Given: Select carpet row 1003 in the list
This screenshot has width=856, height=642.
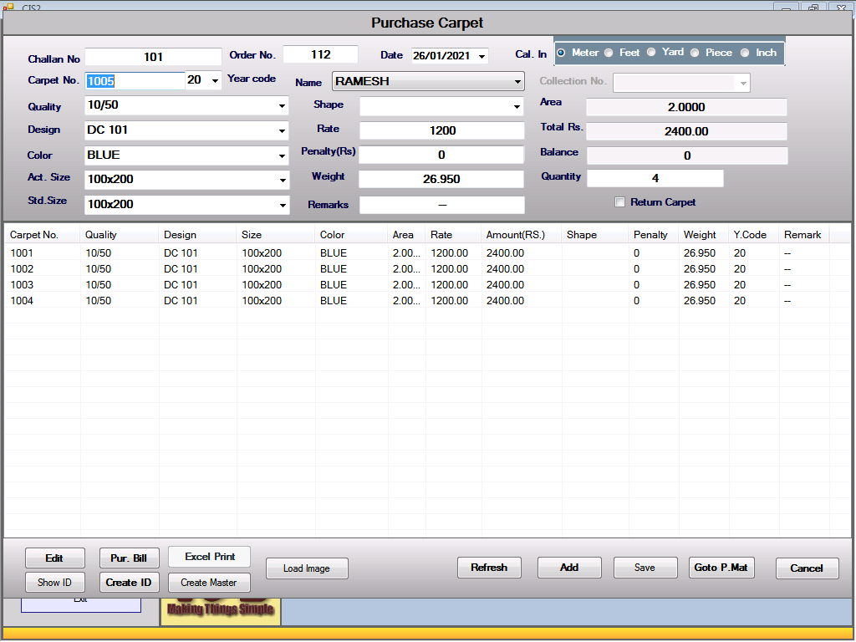Looking at the screenshot, I should click(x=23, y=285).
